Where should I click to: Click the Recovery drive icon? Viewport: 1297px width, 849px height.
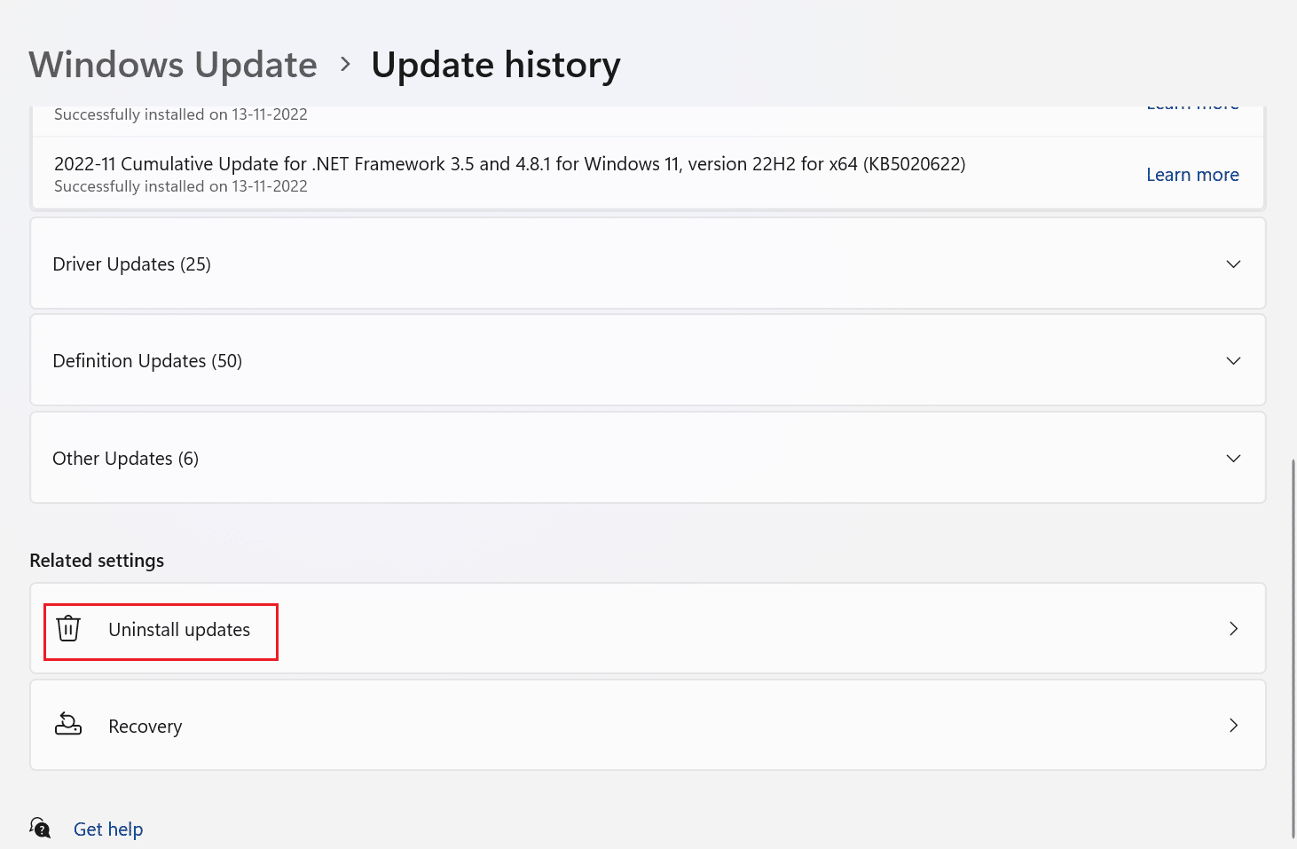click(x=68, y=725)
